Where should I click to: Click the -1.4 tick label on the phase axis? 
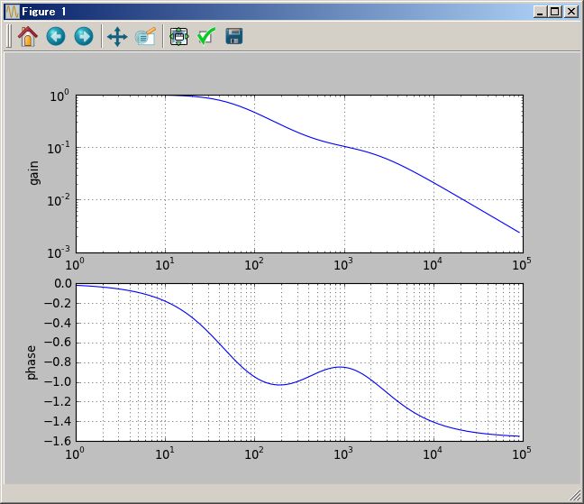coord(58,421)
